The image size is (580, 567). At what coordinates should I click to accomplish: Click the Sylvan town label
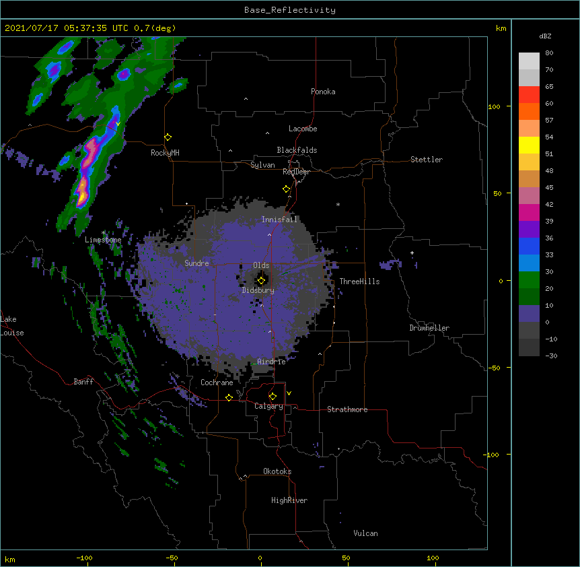tap(262, 165)
